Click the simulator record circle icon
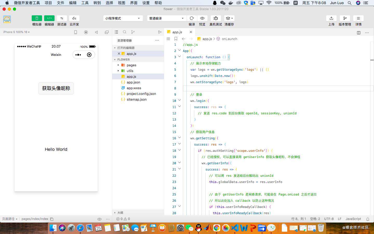This screenshot has width=374, height=234. (86, 32)
